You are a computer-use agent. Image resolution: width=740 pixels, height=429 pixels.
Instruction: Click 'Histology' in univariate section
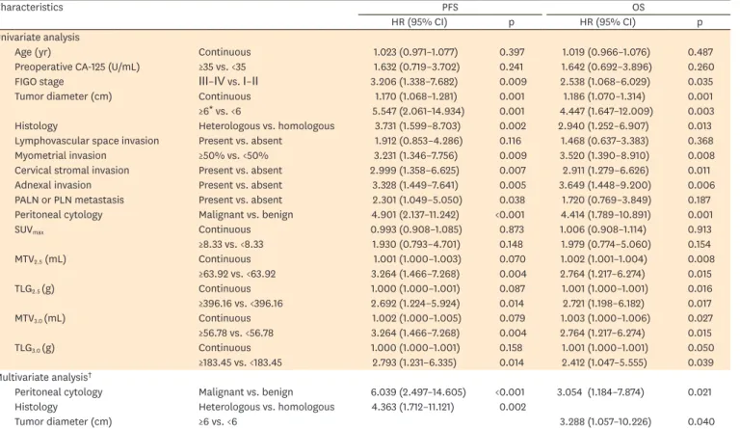tap(36, 126)
